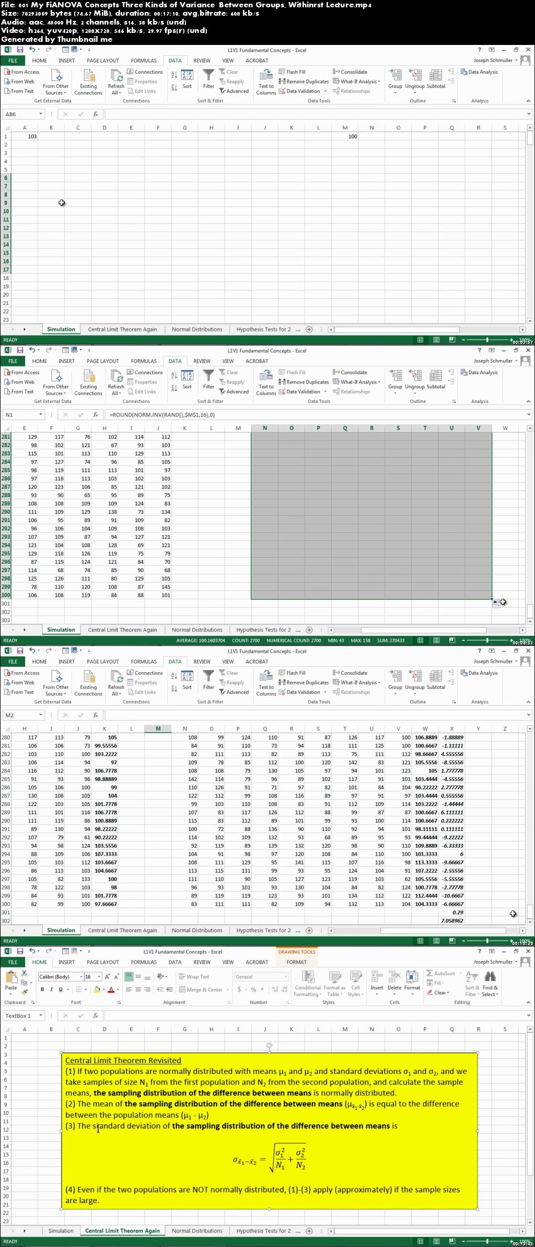Click the zoom slider in the M2 frame status bar

[487, 941]
